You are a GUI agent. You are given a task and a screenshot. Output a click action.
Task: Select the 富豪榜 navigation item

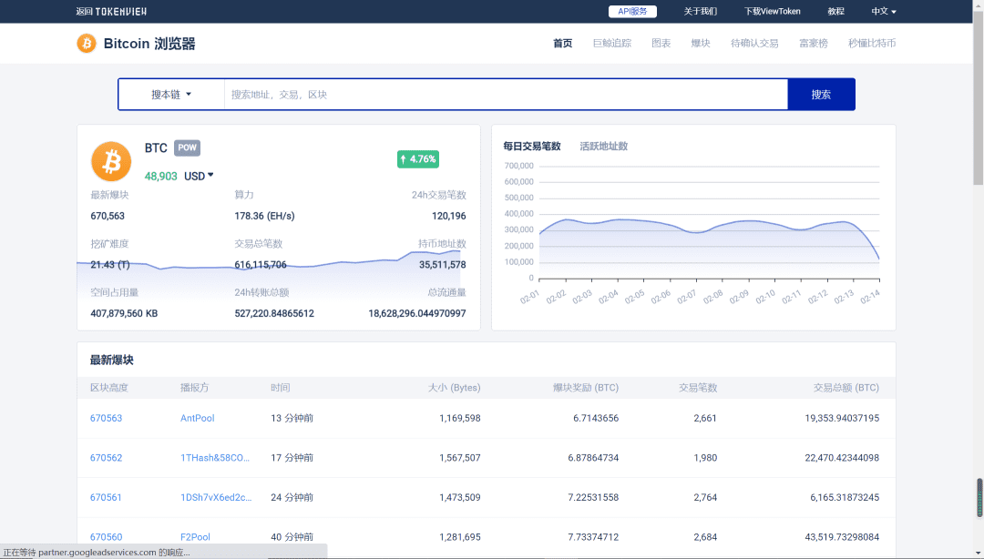(x=814, y=44)
